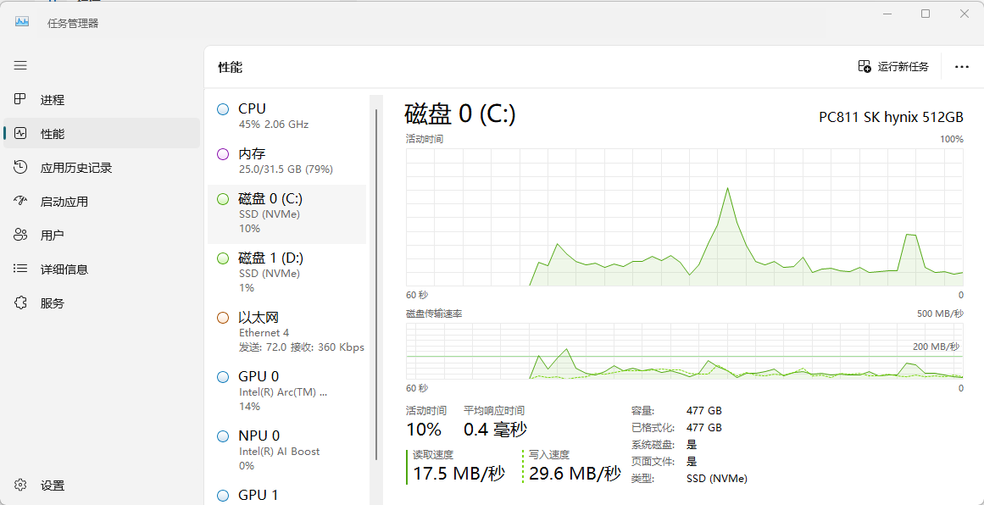Image resolution: width=984 pixels, height=505 pixels.
Task: Click the 性能 performance icon in sidebar
Action: (x=21, y=133)
